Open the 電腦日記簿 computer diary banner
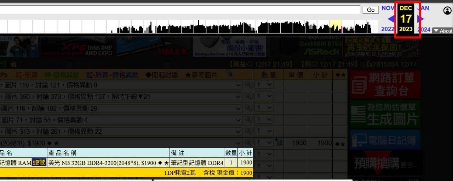453x181 pixels. click(x=385, y=140)
